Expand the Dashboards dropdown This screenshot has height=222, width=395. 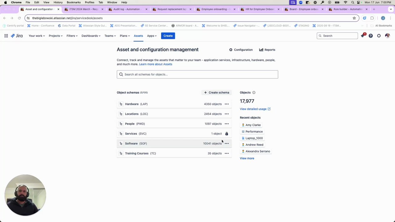(91, 36)
